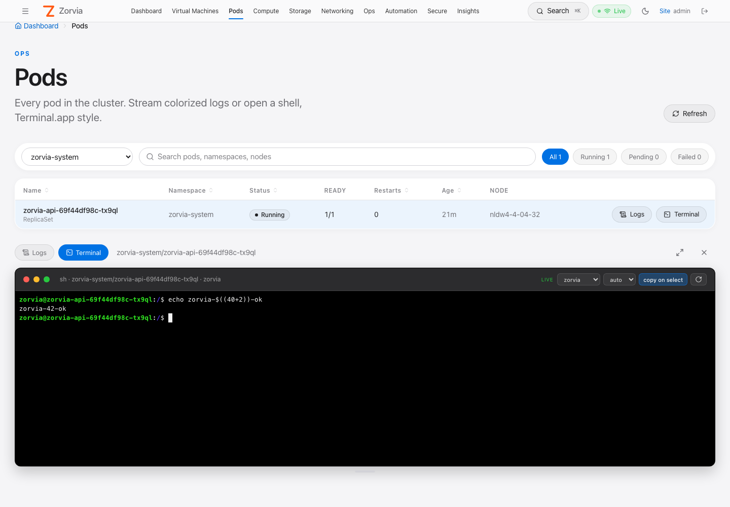This screenshot has width=730, height=507.
Task: Click the red terminal window dot
Action: [26, 279]
